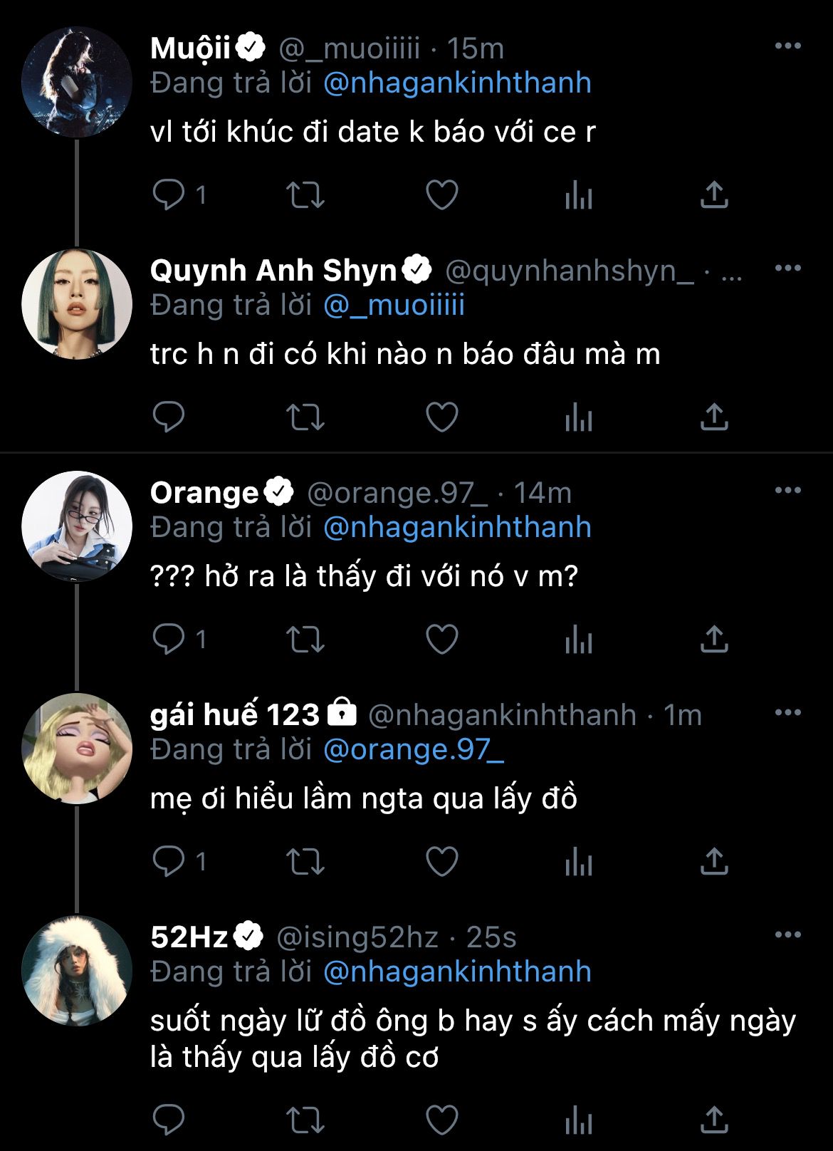This screenshot has height=1151, width=833.
Task: Like the gái huế 123 tweet
Action: tap(441, 861)
